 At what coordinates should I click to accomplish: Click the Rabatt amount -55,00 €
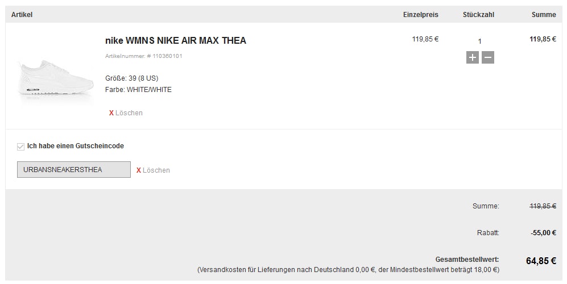tap(544, 233)
